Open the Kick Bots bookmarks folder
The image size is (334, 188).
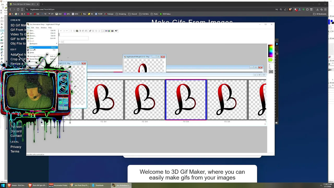pos(144,14)
